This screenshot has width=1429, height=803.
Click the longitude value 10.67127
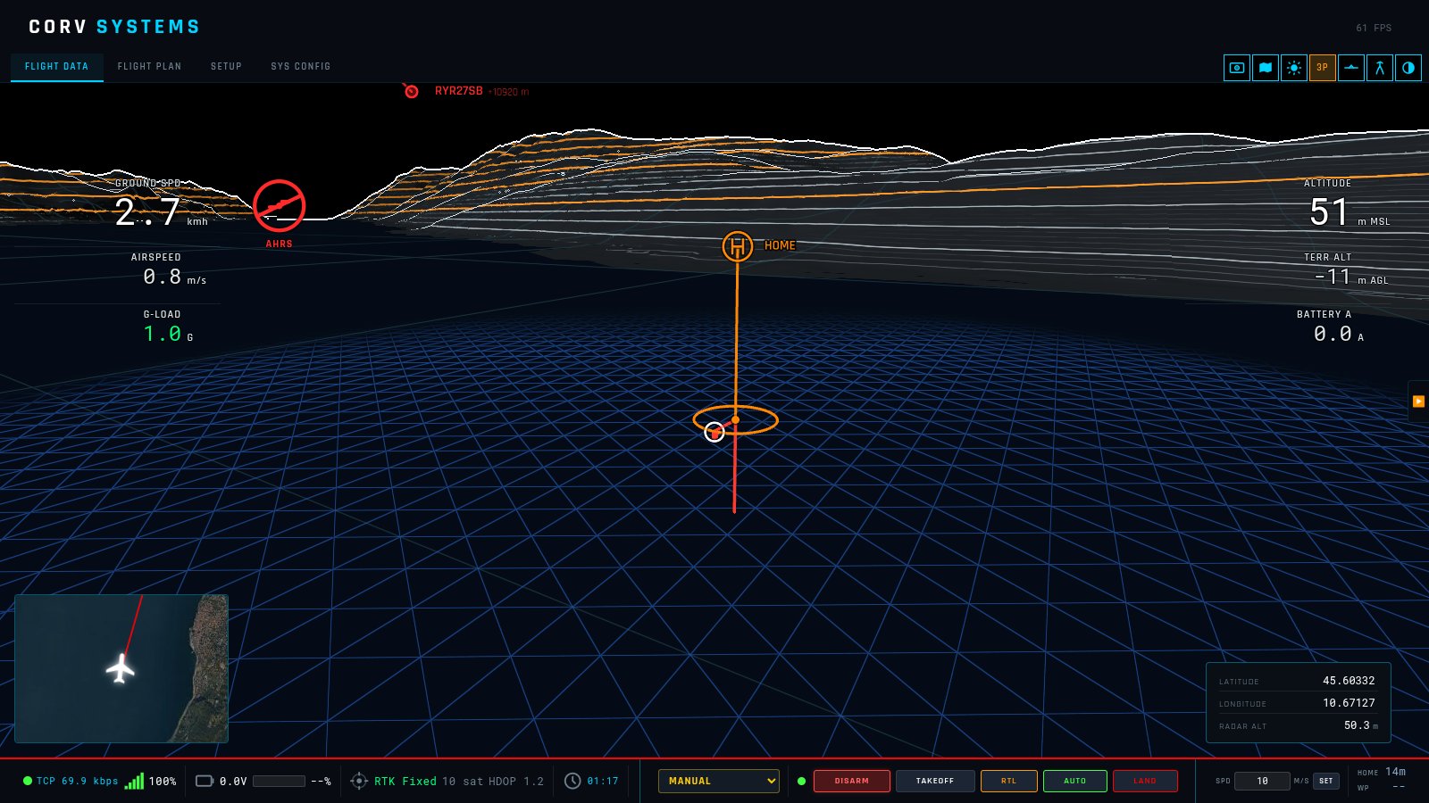coord(1349,702)
